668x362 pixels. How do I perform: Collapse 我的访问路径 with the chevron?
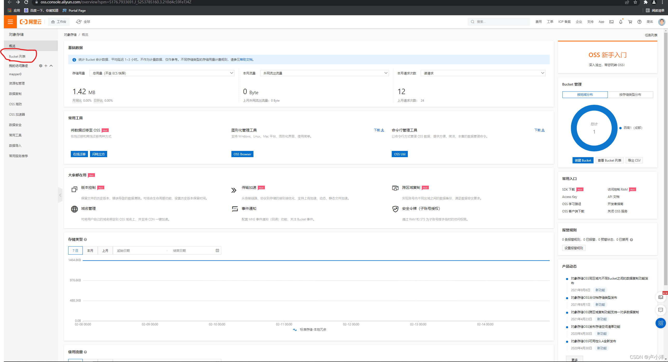tap(51, 66)
